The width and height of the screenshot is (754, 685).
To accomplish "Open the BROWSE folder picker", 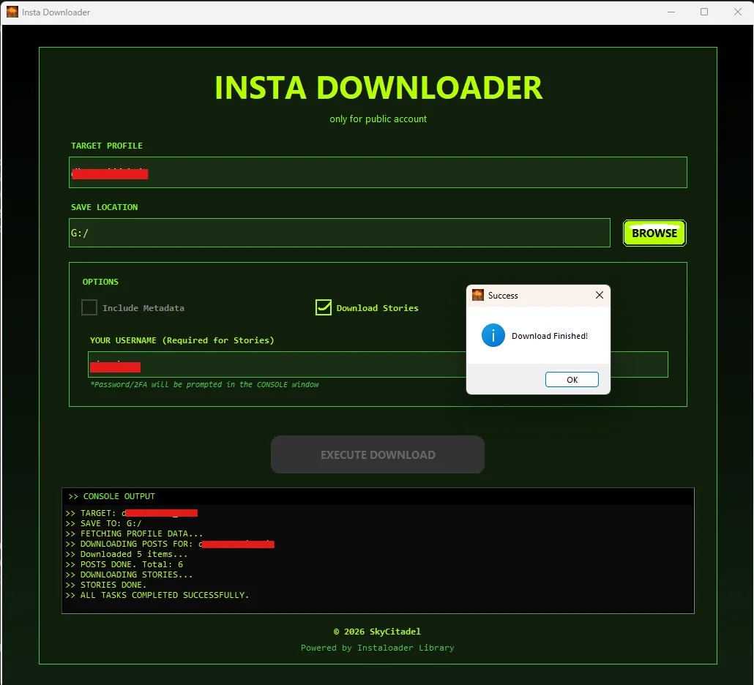I will pos(654,233).
